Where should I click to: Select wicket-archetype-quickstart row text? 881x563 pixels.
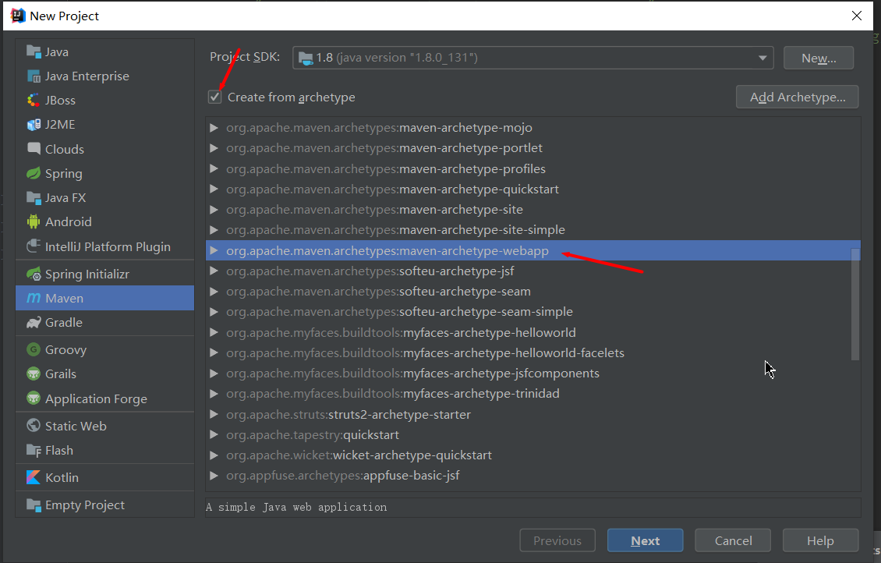click(359, 455)
